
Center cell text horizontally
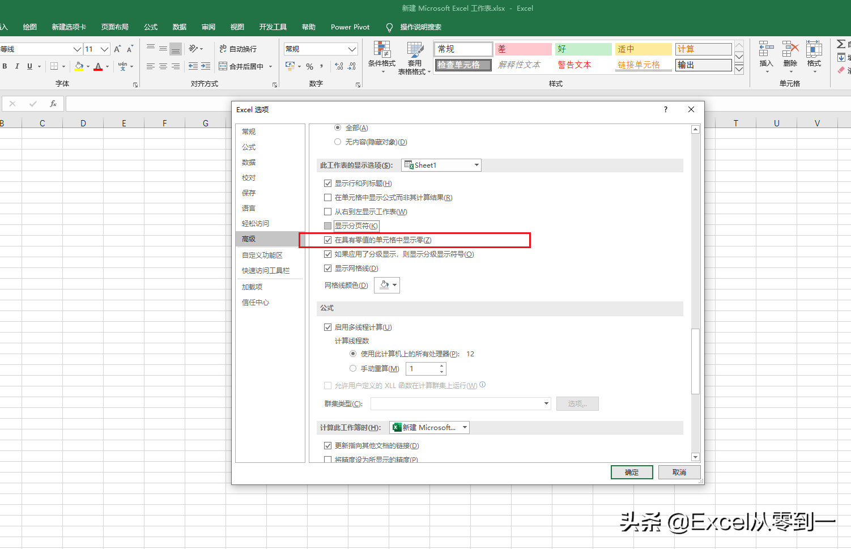click(163, 66)
